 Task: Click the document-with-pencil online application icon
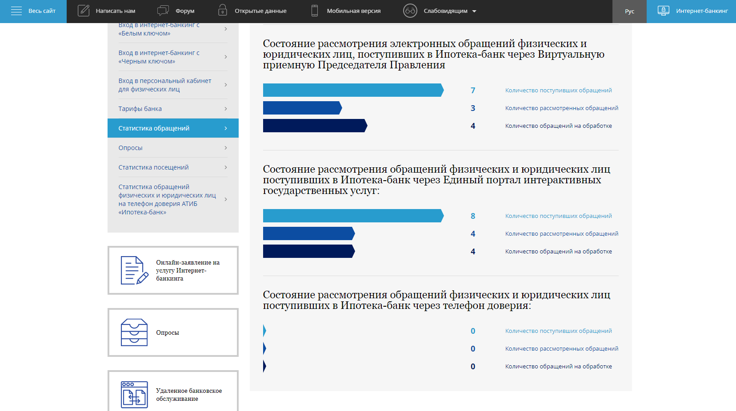134,270
